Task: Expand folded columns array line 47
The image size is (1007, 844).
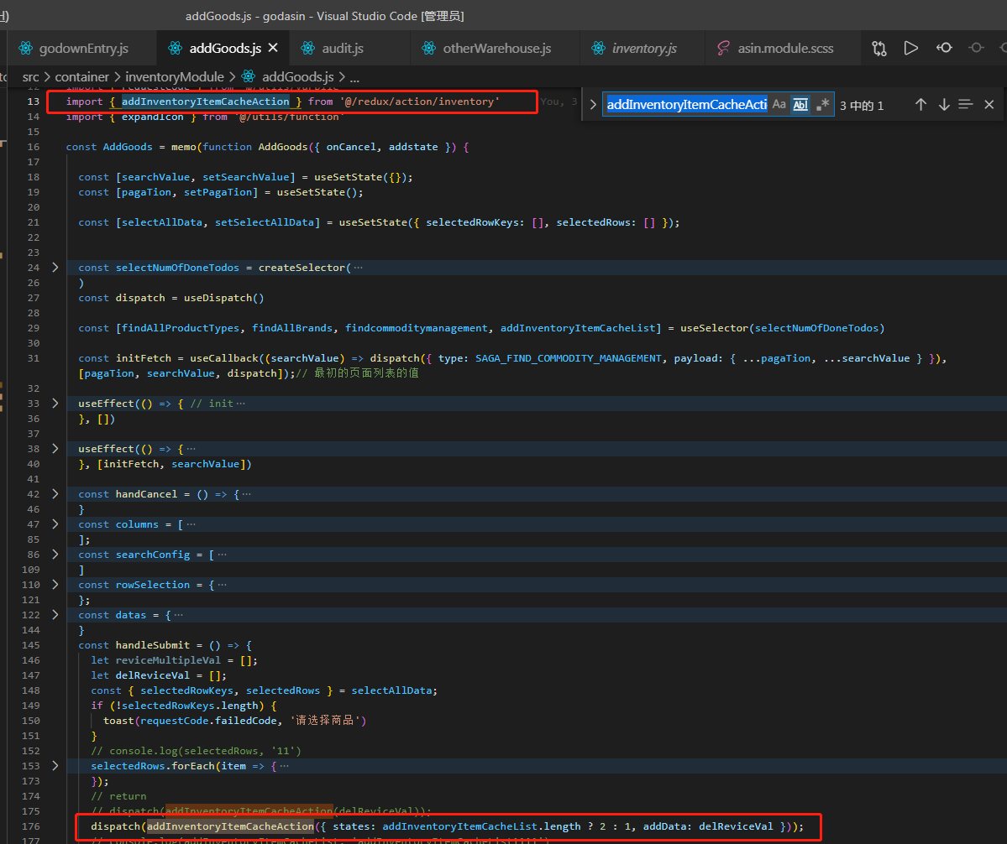Action: 55,524
